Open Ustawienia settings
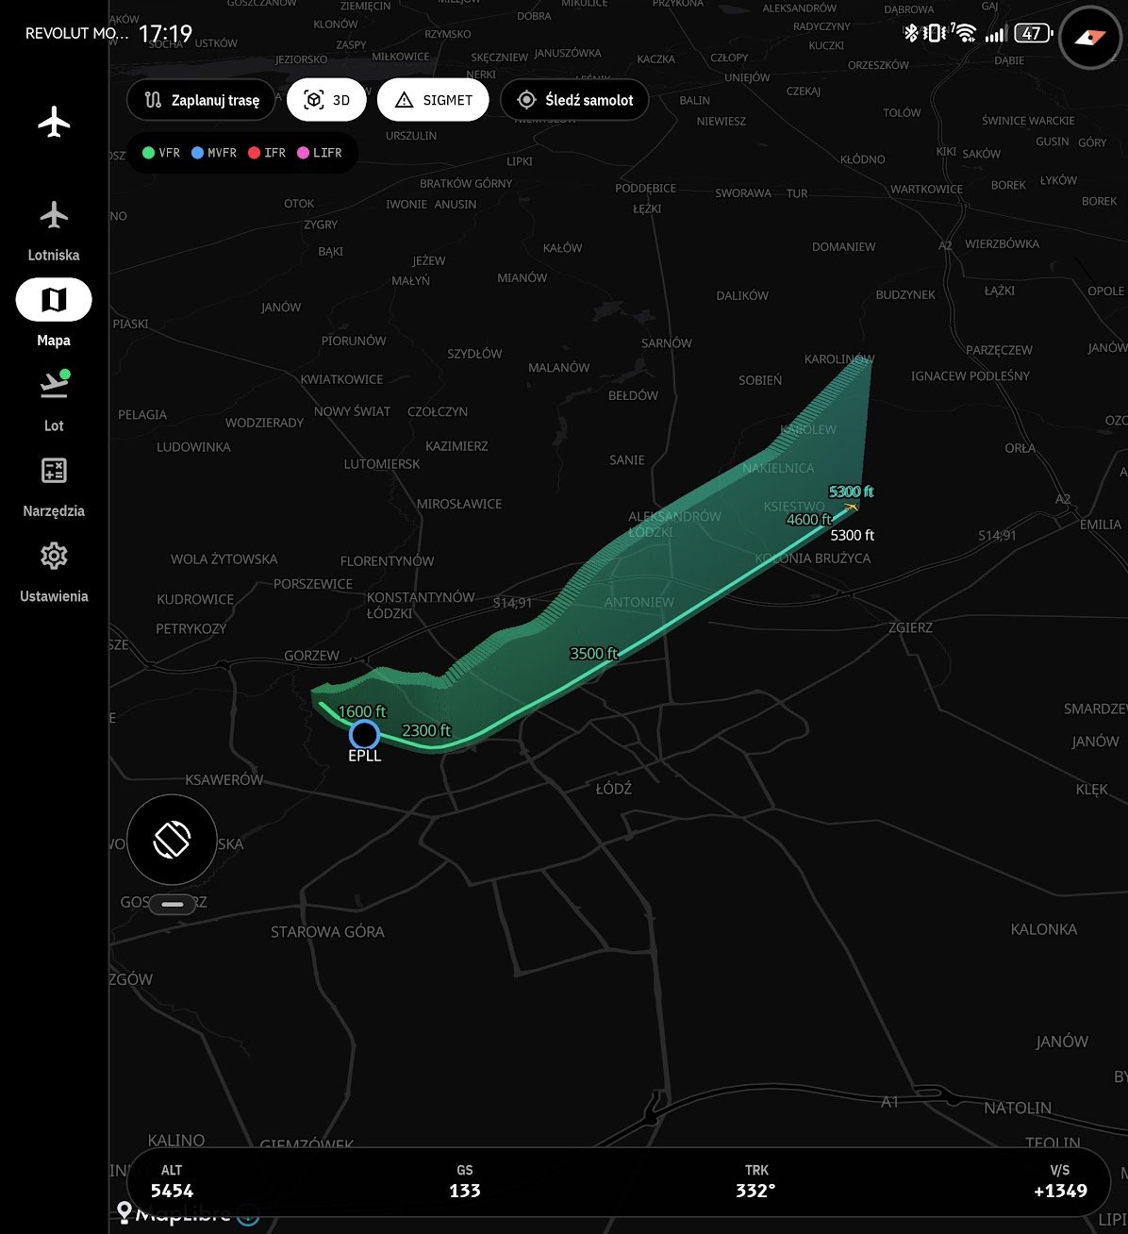 (x=54, y=572)
